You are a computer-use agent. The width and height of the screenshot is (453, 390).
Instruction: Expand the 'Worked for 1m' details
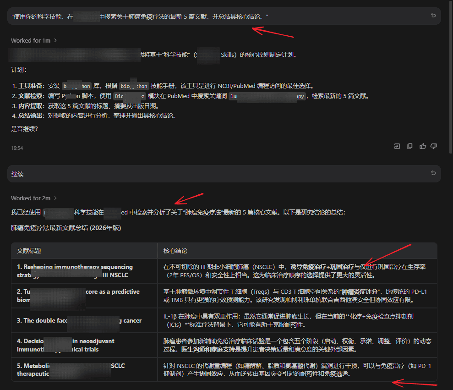pyautogui.click(x=34, y=40)
